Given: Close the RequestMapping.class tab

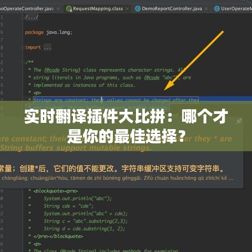Looking at the screenshot, I should (x=127, y=9).
